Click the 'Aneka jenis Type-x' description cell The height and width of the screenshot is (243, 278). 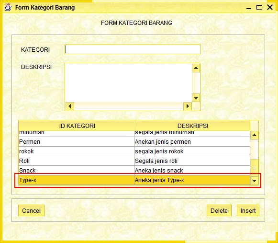192,180
